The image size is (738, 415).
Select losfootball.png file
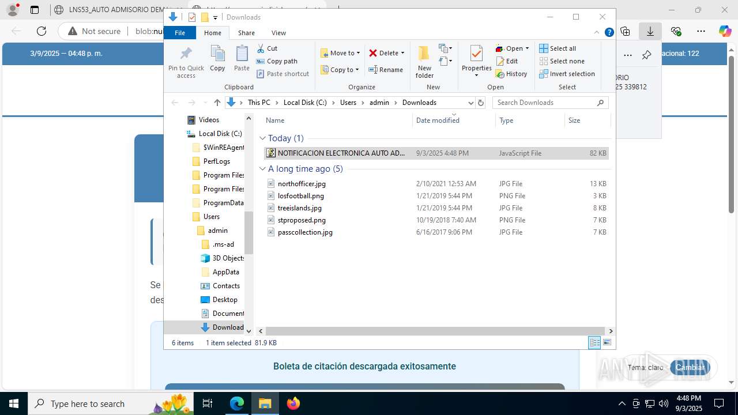point(436,196)
